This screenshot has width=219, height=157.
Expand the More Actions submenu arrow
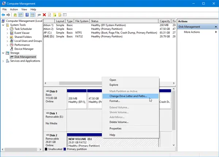tap(216, 32)
